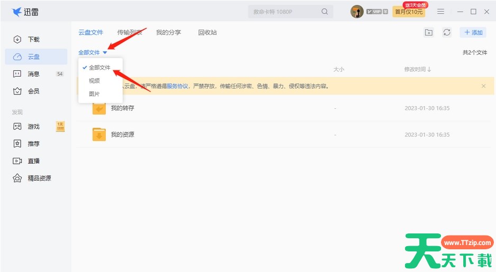This screenshot has height=272, width=496.
Task: Open the hamburger main menu
Action: pos(440,12)
